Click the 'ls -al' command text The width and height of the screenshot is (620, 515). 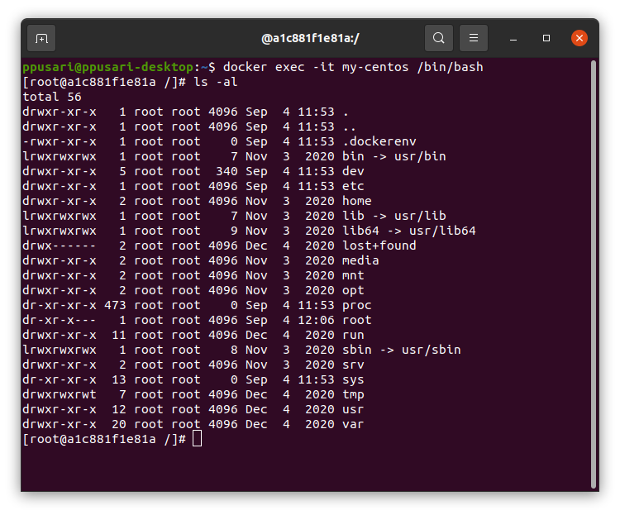click(216, 83)
